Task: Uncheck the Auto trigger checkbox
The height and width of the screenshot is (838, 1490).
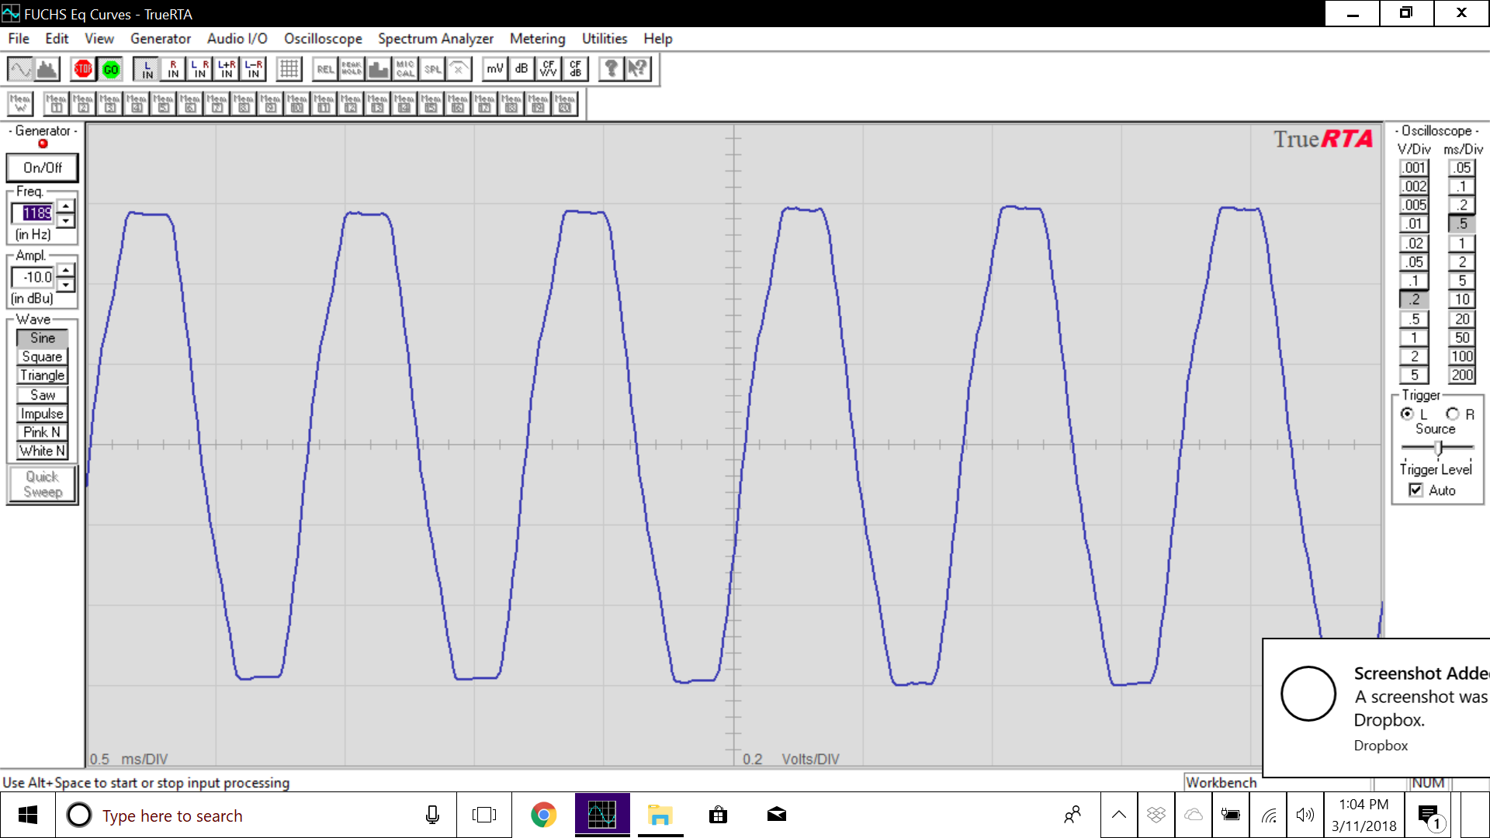Action: tap(1416, 490)
